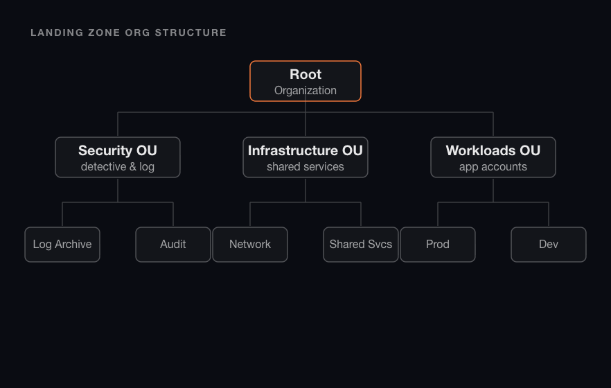Click the 'detective & log' subtitle text
This screenshot has width=611, height=388.
point(118,167)
